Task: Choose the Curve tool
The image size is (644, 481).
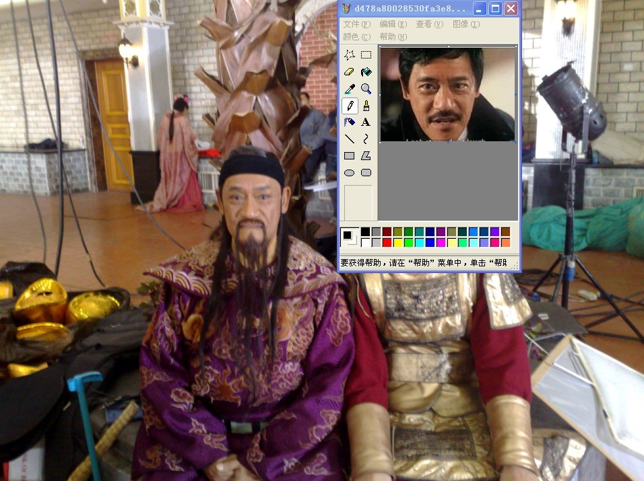Action: [x=366, y=139]
